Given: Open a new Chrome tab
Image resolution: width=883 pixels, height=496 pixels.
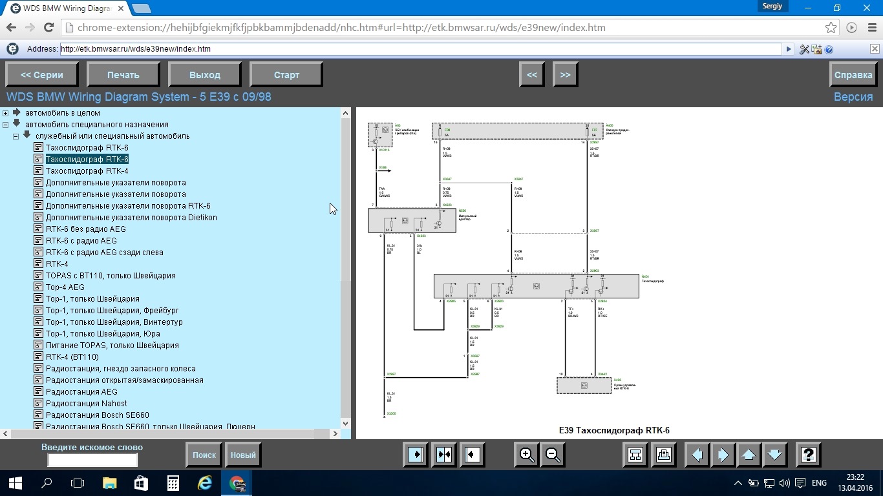Looking at the screenshot, I should coord(141,8).
